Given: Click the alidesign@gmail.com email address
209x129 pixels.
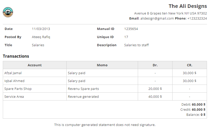Looking at the screenshot, I should tap(156, 19).
